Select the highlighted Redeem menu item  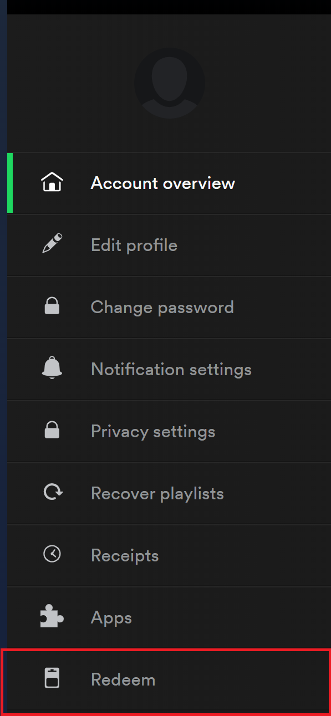166,682
